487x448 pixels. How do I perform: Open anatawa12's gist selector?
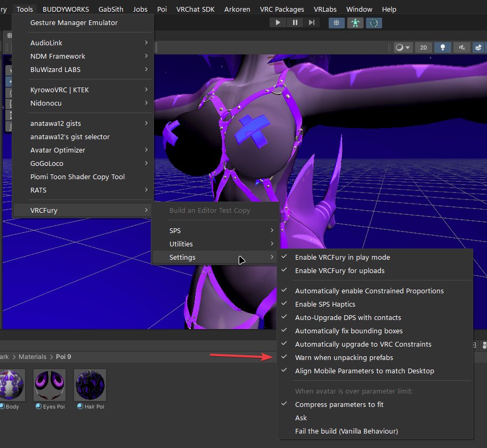point(83,137)
